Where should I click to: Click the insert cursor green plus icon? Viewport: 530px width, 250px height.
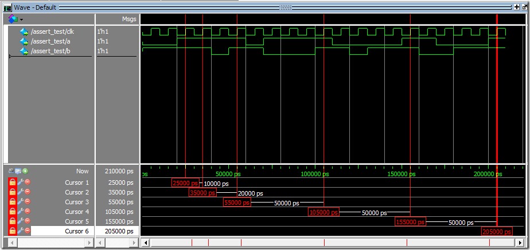[x=25, y=171]
